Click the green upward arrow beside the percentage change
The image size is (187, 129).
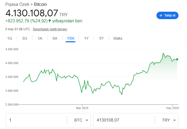[x=50, y=21]
